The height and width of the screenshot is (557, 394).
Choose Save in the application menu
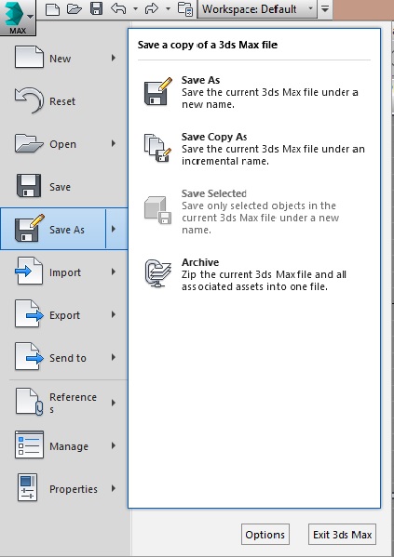click(60, 187)
